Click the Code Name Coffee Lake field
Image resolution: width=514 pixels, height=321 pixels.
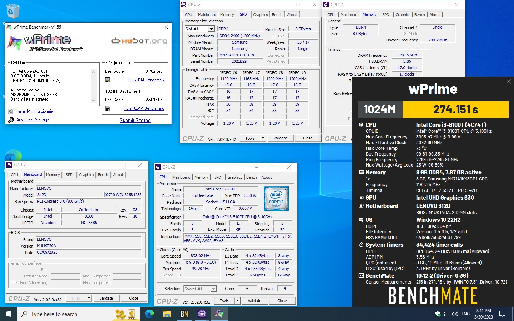203,195
